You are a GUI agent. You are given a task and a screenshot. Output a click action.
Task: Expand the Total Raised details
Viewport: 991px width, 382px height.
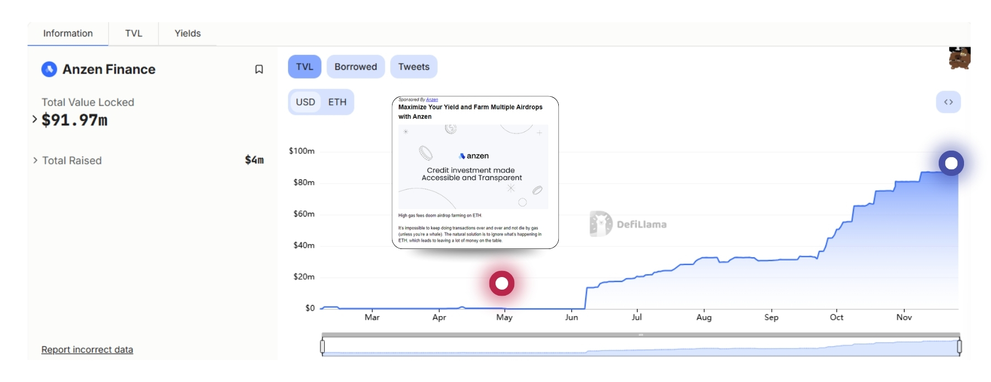point(35,160)
